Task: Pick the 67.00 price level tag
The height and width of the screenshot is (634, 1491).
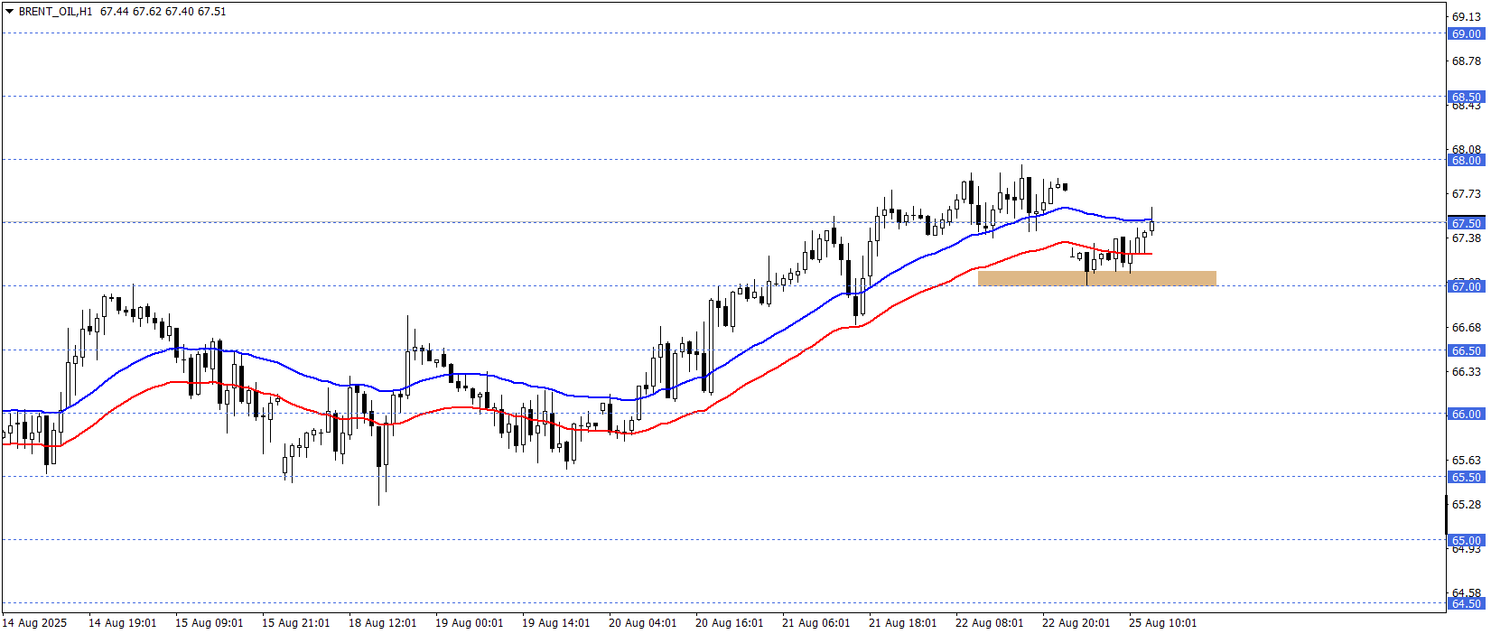Action: (1466, 286)
